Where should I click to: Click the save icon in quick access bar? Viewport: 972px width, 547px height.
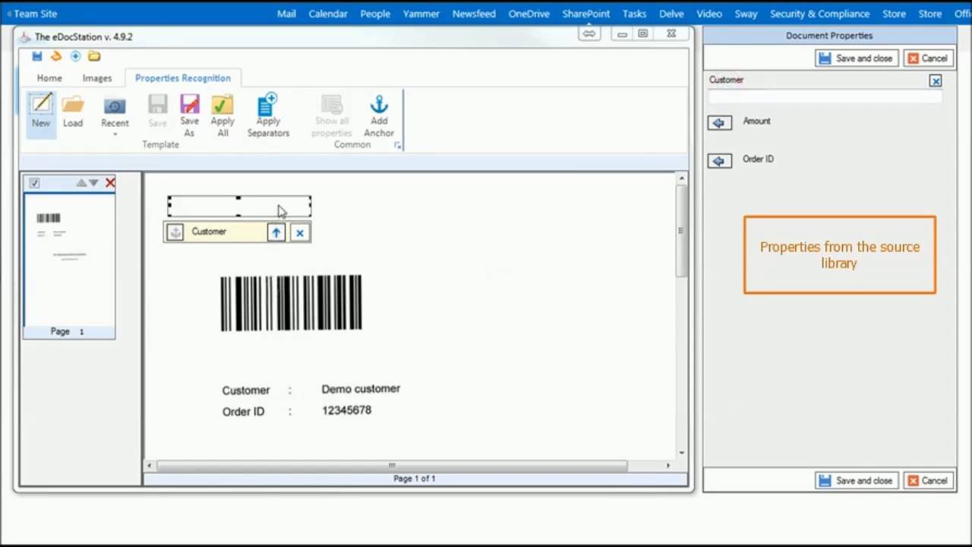(36, 56)
